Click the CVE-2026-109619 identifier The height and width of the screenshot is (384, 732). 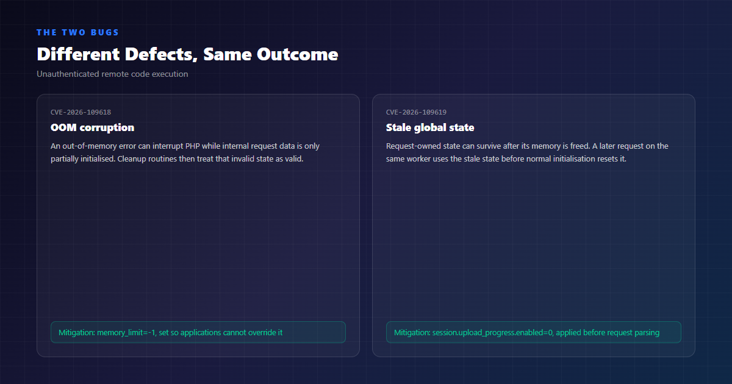point(416,112)
